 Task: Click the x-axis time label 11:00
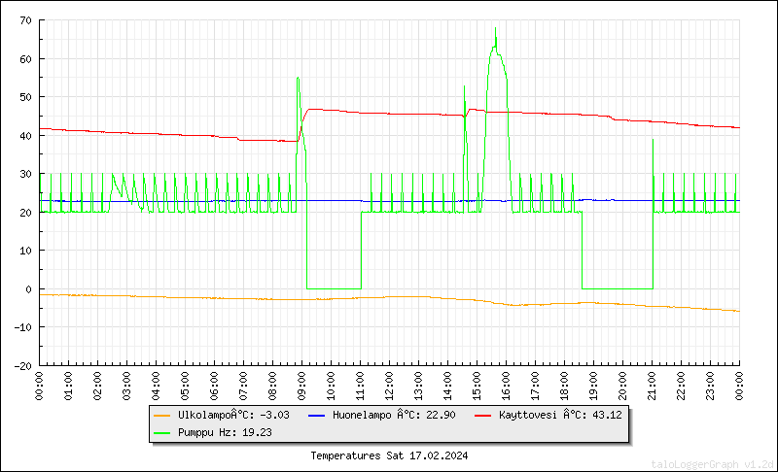[360, 387]
